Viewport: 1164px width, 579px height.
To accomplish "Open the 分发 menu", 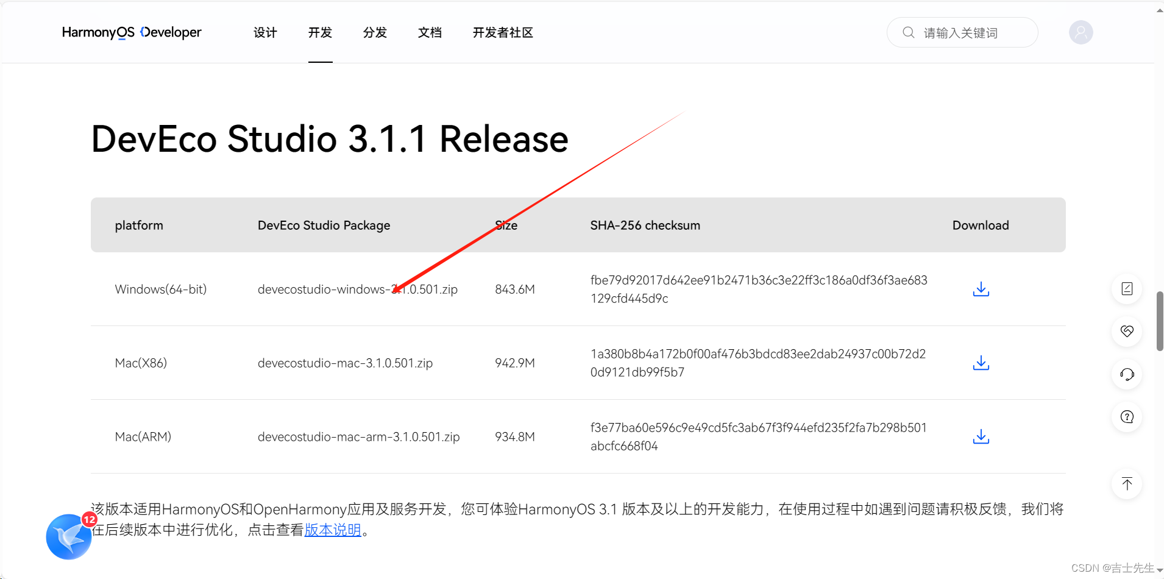I will pos(375,32).
